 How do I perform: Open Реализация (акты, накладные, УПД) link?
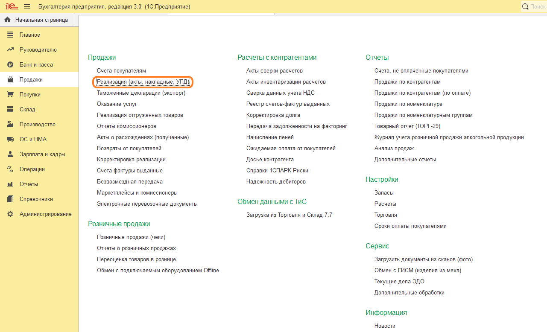tap(143, 82)
